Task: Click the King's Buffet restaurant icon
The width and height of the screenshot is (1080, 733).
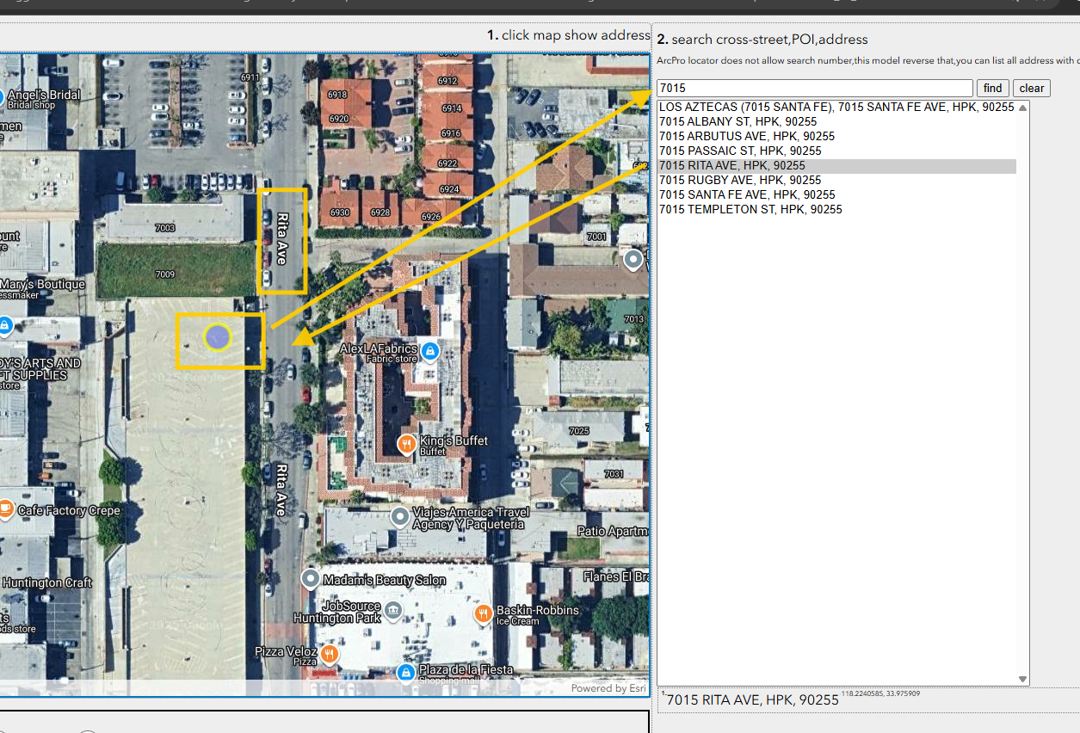Action: coord(407,444)
